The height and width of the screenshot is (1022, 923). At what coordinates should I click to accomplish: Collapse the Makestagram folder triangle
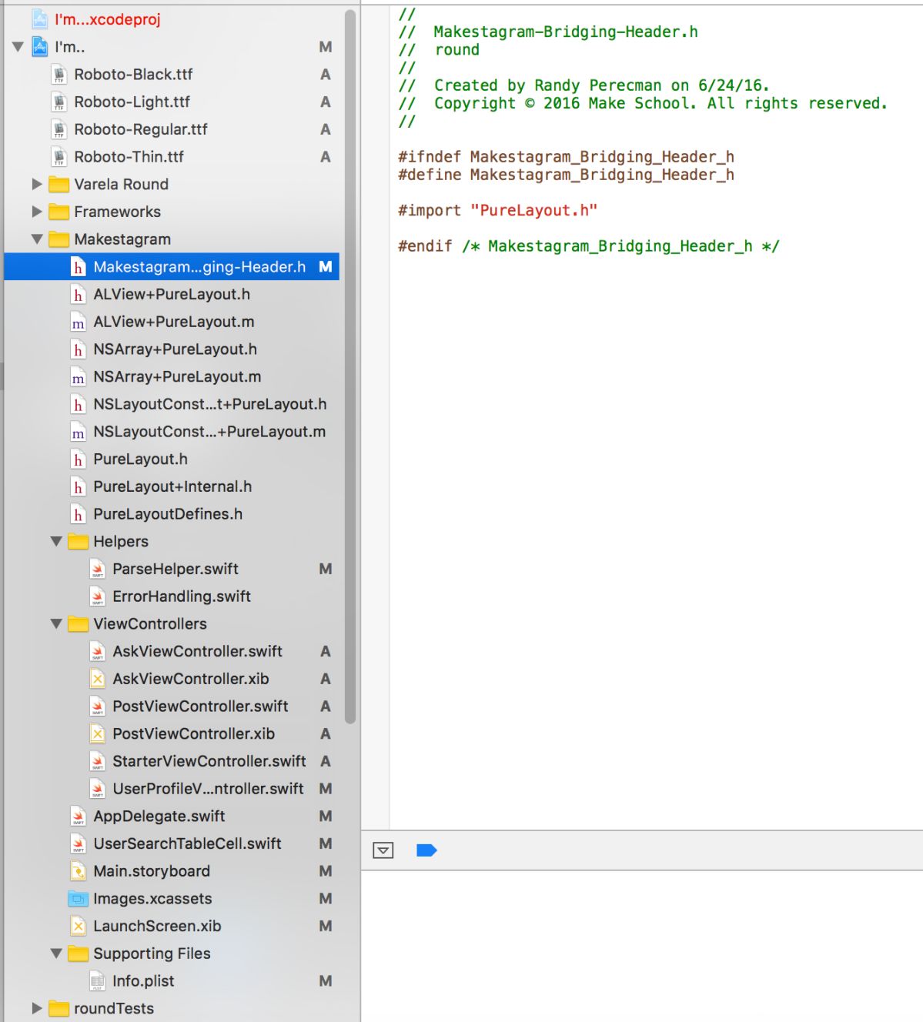pos(37,239)
